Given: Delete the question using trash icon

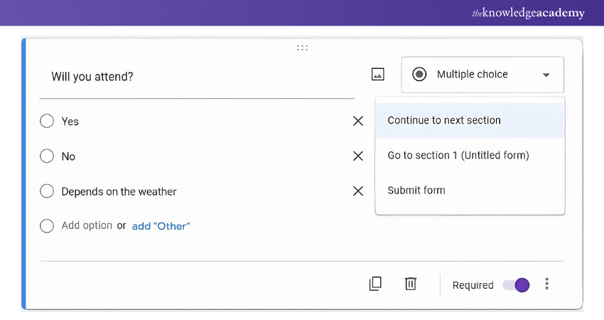Looking at the screenshot, I should tap(410, 284).
